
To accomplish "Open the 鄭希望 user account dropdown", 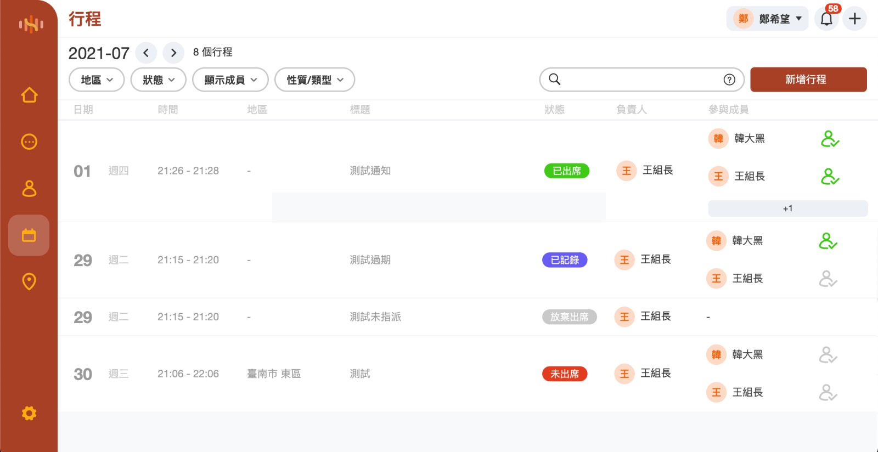I will coord(767,19).
